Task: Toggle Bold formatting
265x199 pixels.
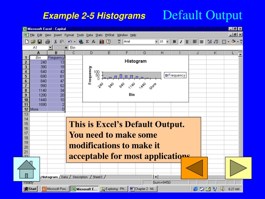Action: click(174, 41)
